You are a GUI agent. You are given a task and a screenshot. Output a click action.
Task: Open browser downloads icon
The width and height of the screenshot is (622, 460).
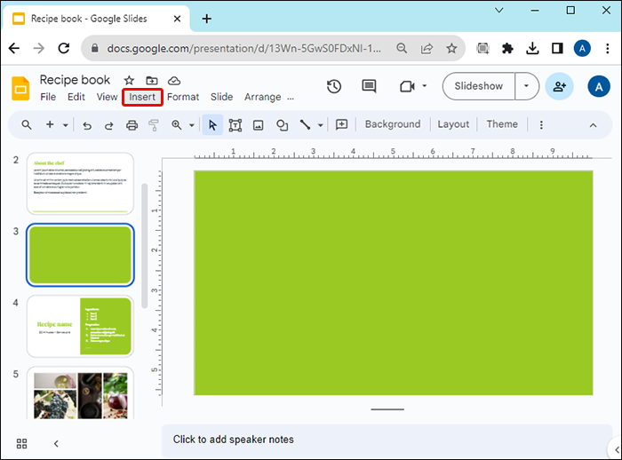coord(532,48)
